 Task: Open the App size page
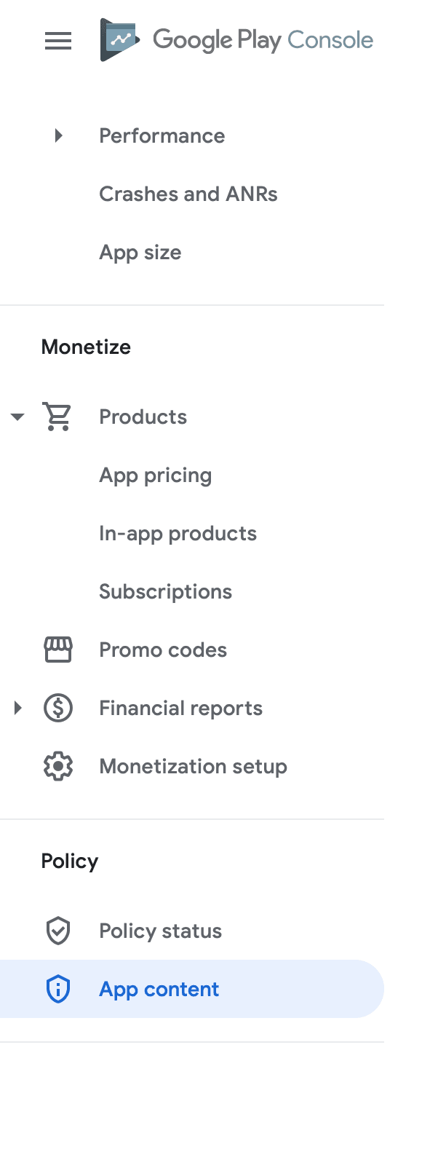(140, 252)
